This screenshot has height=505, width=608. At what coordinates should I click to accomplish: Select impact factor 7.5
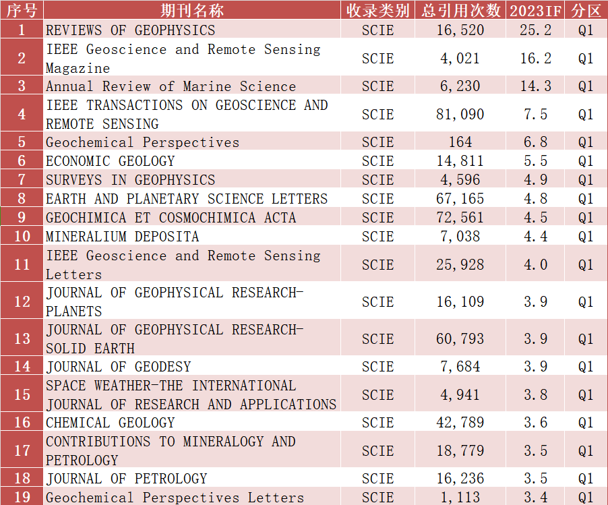(x=535, y=114)
